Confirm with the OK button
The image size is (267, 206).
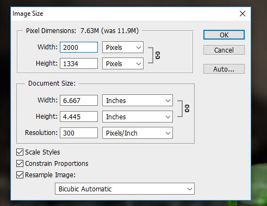(224, 35)
